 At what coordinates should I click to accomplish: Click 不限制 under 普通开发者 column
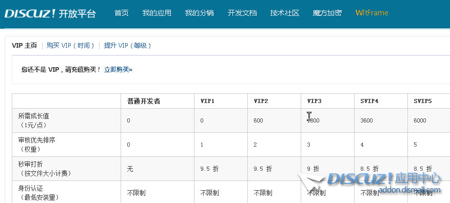click(x=136, y=193)
